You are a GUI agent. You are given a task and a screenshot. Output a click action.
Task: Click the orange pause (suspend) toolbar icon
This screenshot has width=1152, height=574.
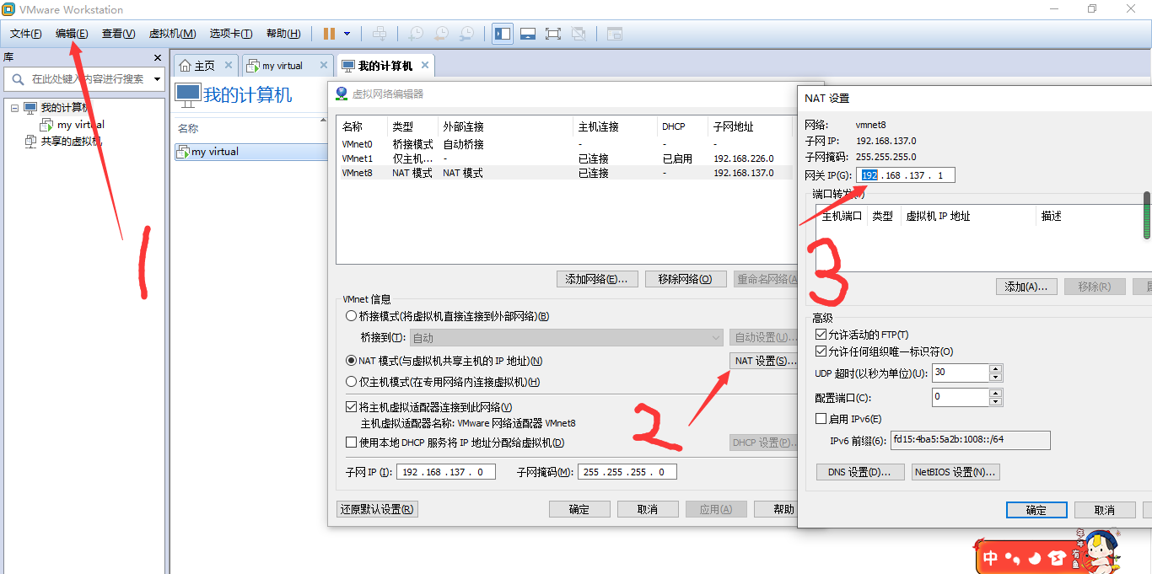[x=329, y=34]
